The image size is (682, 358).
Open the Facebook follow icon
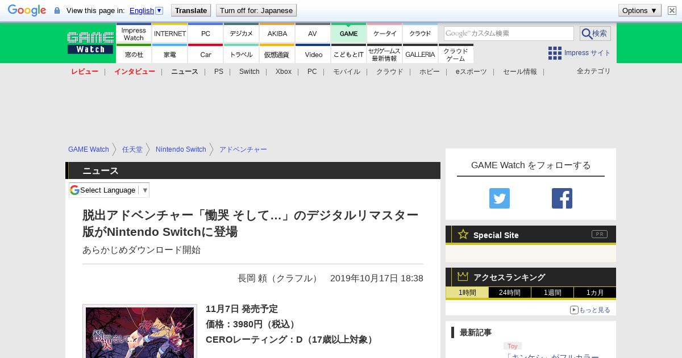click(562, 198)
